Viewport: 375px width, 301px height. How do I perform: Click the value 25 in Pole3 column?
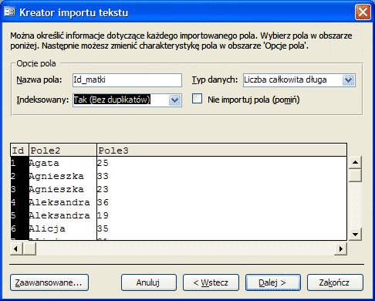click(x=103, y=163)
